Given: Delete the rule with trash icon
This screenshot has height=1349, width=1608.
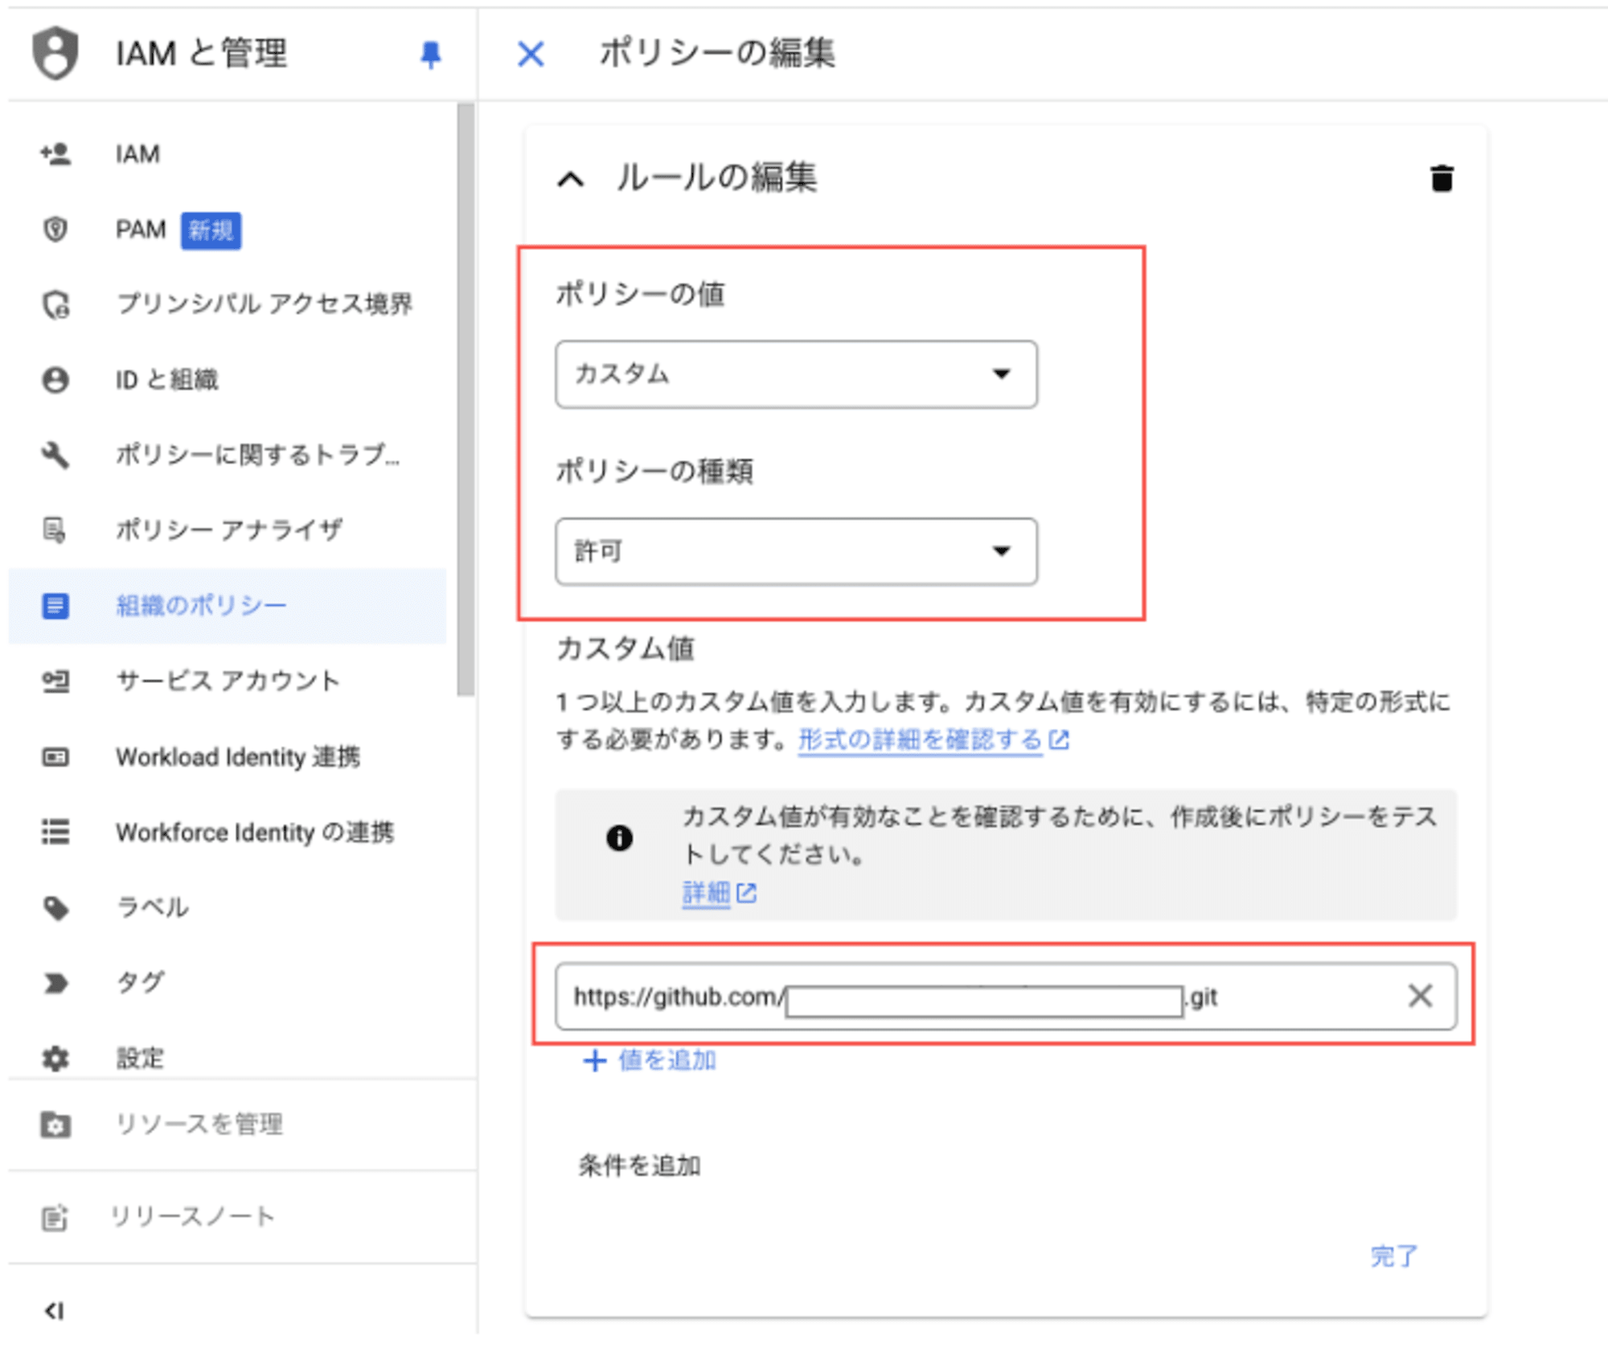Looking at the screenshot, I should coord(1442,178).
